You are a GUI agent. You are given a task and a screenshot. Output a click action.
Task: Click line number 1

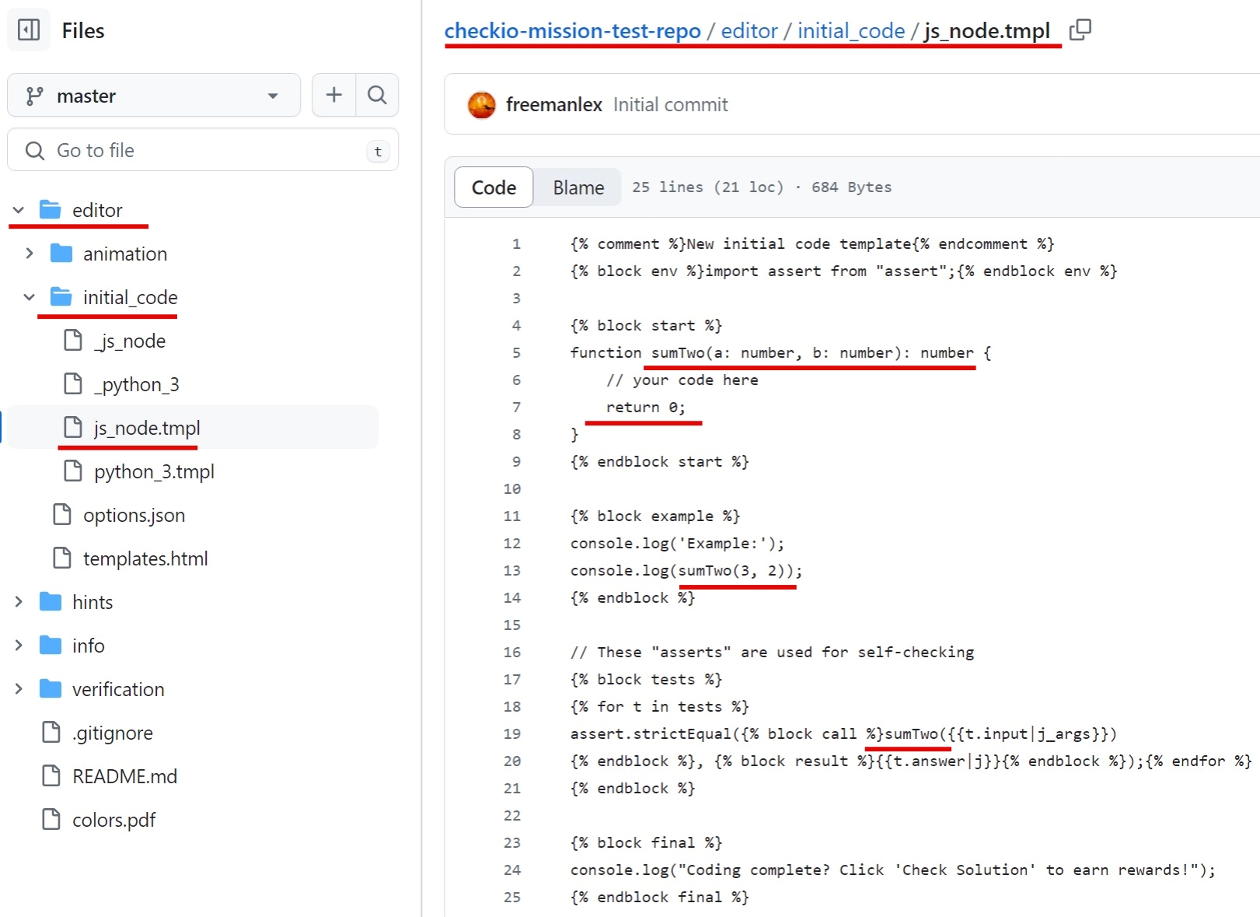pos(516,244)
